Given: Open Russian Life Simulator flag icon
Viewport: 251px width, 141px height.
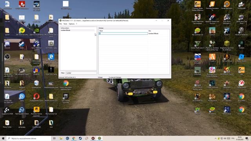Looking at the screenshot, I should [198, 58].
